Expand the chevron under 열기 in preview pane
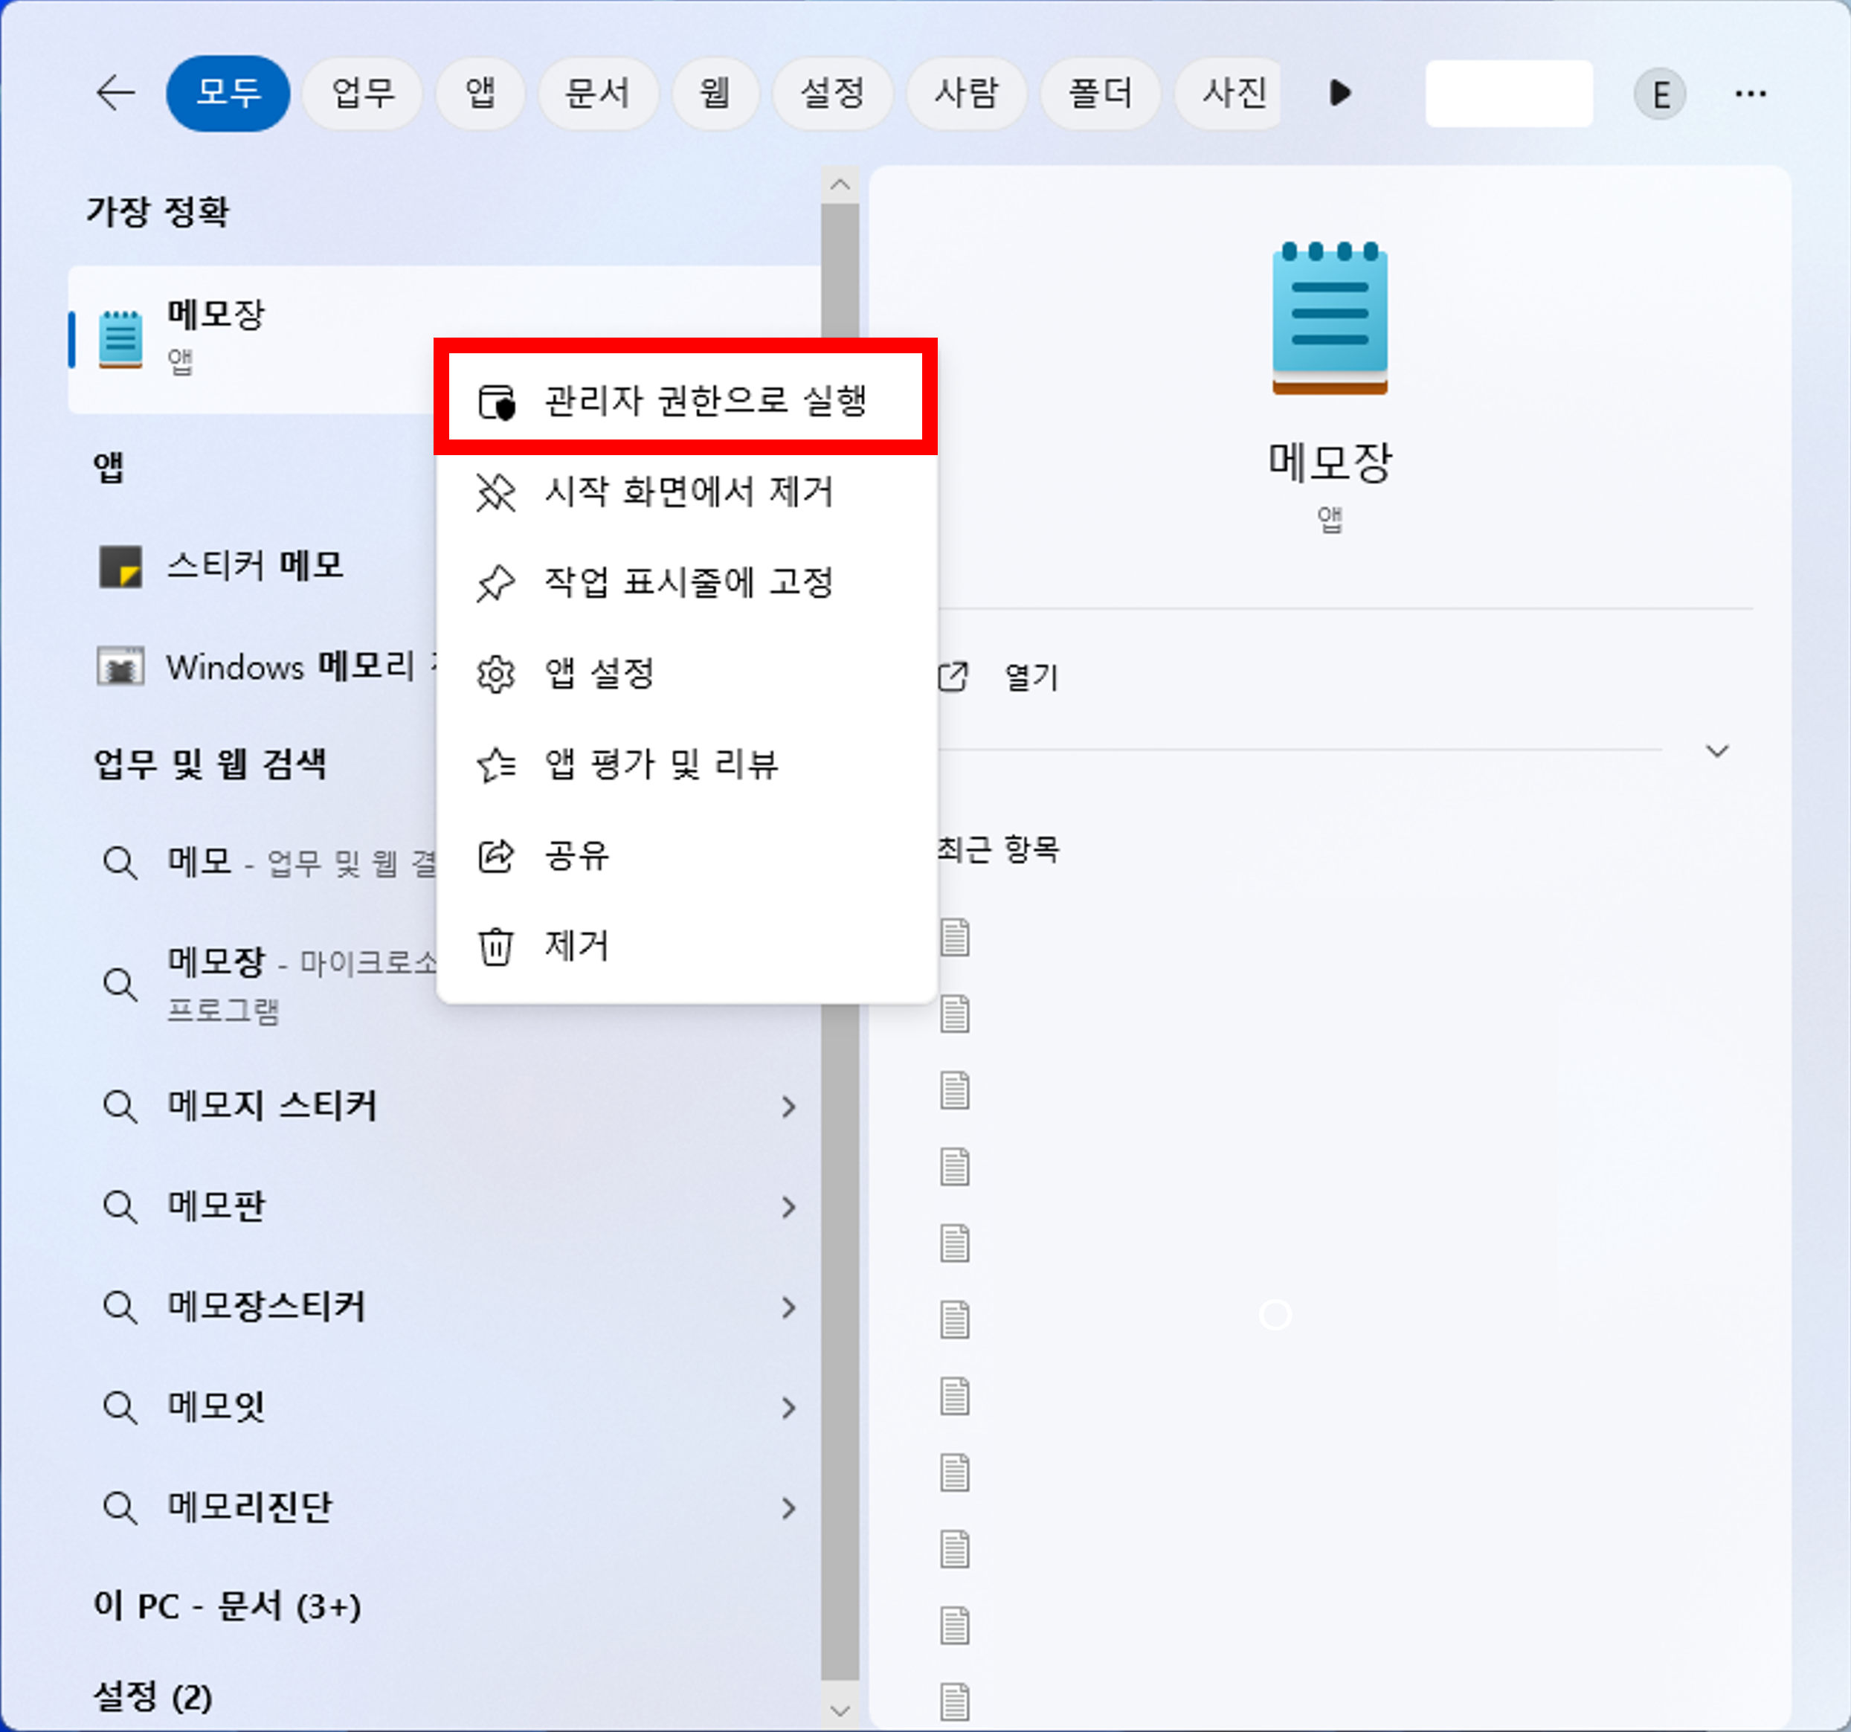 point(1716,750)
